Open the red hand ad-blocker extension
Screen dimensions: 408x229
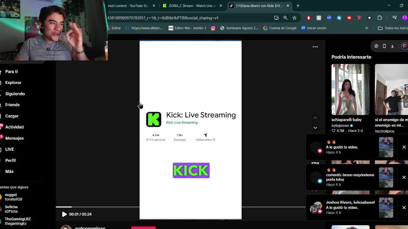[x=309, y=18]
